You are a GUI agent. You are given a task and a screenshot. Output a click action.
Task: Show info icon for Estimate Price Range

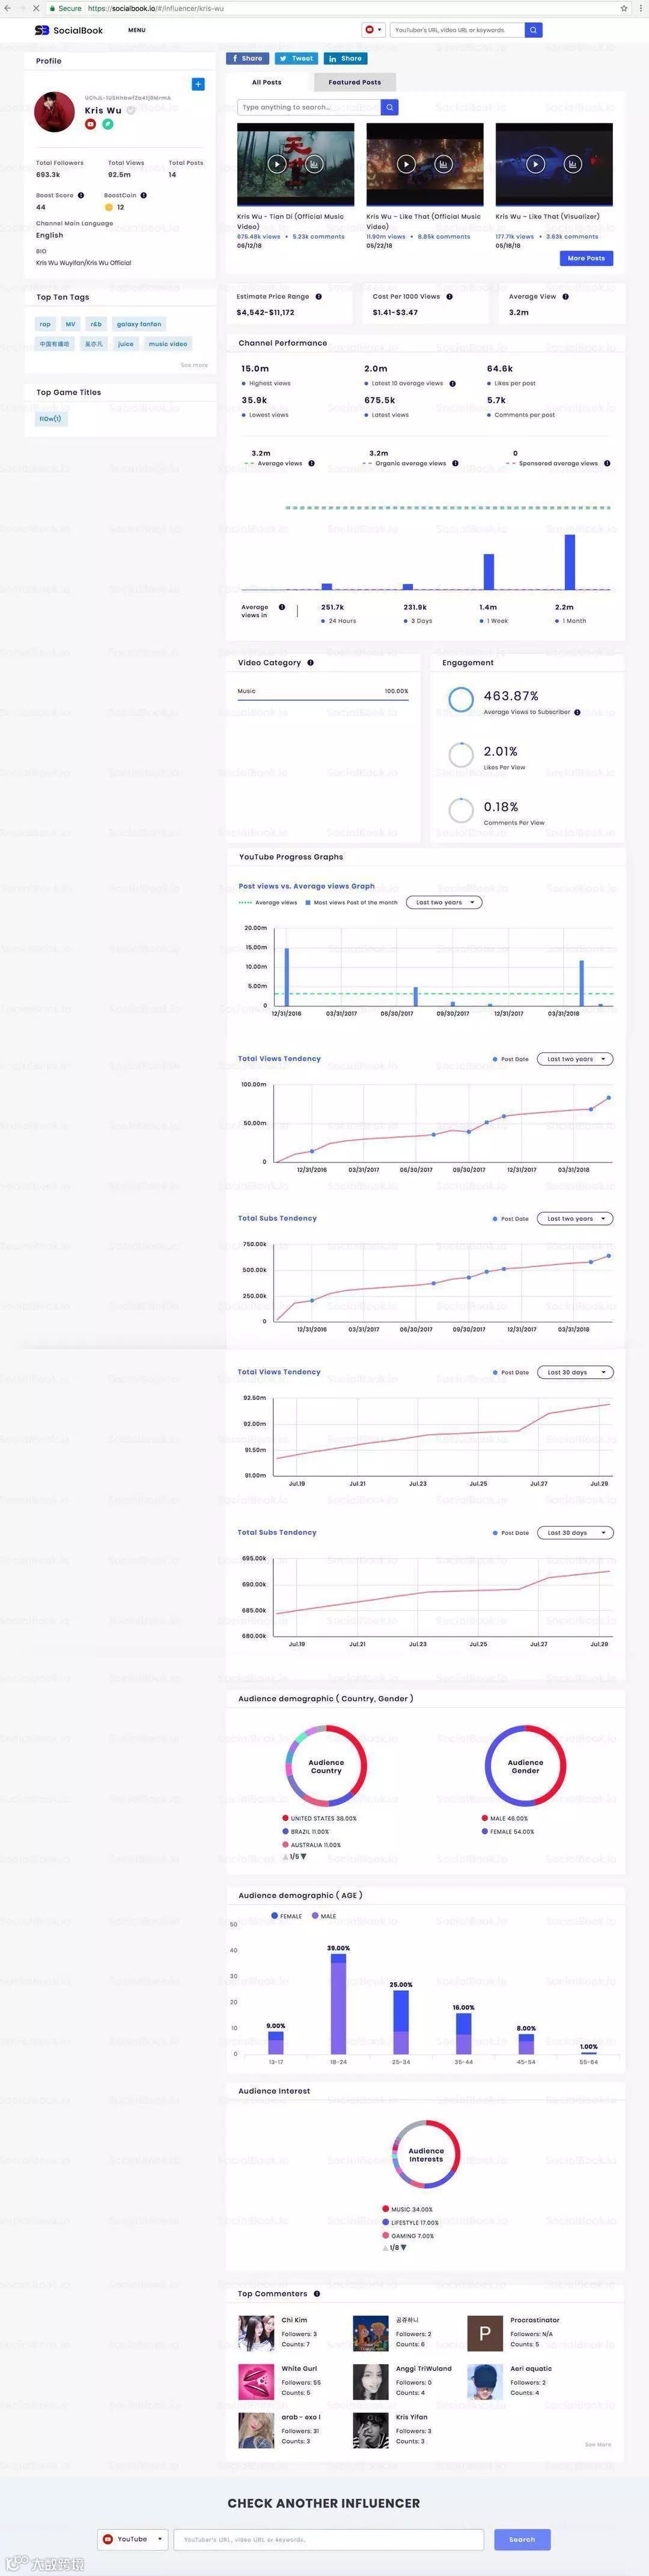[318, 296]
